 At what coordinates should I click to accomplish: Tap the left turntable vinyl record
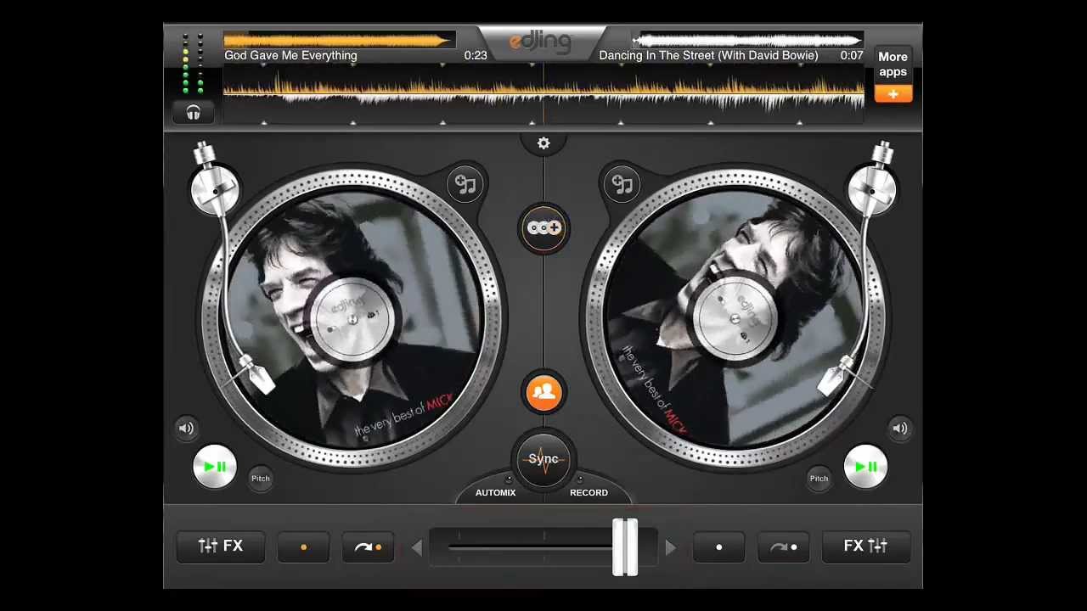pyautogui.click(x=352, y=318)
